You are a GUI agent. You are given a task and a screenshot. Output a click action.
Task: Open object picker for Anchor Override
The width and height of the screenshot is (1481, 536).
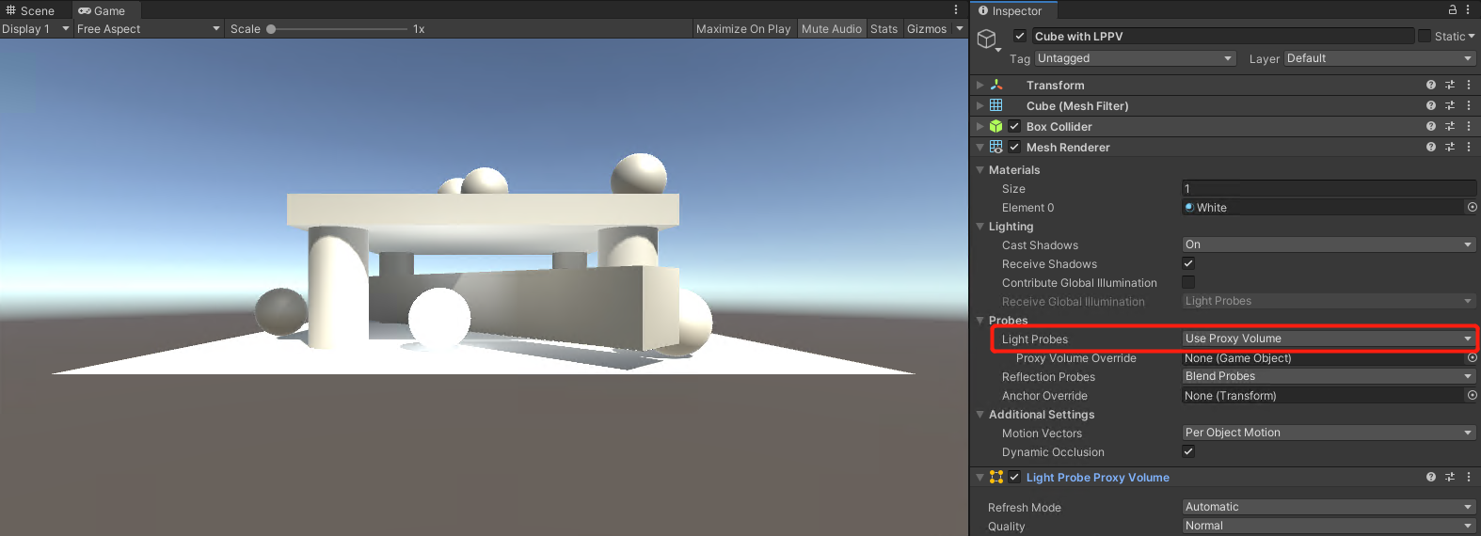(x=1473, y=395)
